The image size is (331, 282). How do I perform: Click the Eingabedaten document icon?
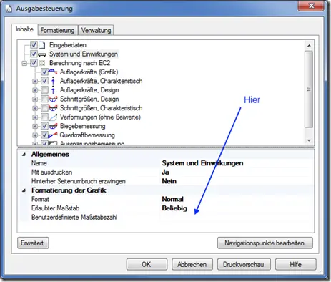click(42, 45)
